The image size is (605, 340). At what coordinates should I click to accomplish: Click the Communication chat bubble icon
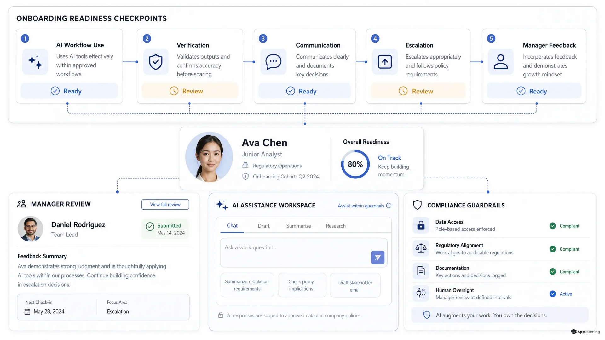[273, 62]
